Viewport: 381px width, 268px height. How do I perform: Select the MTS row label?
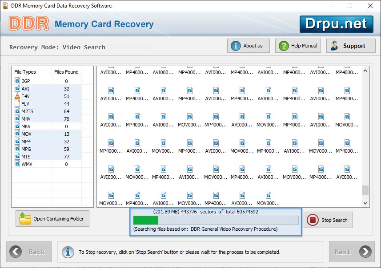26,157
